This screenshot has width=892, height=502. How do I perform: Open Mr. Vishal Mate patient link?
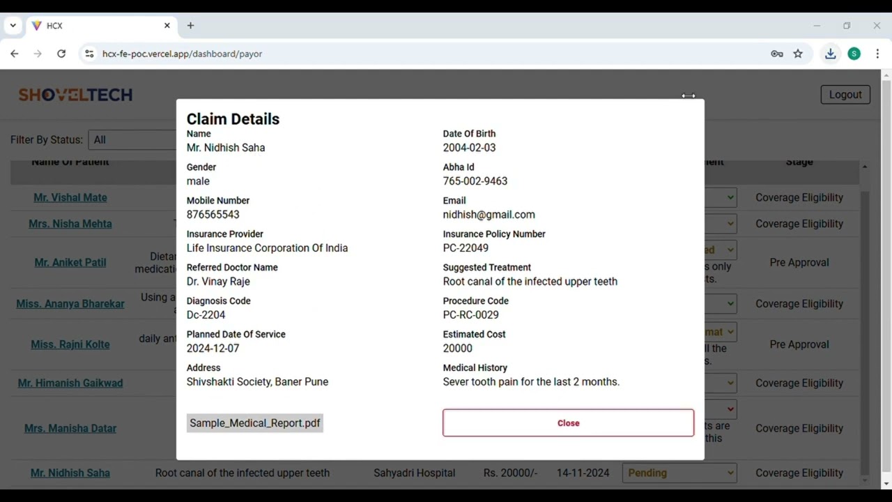point(70,197)
